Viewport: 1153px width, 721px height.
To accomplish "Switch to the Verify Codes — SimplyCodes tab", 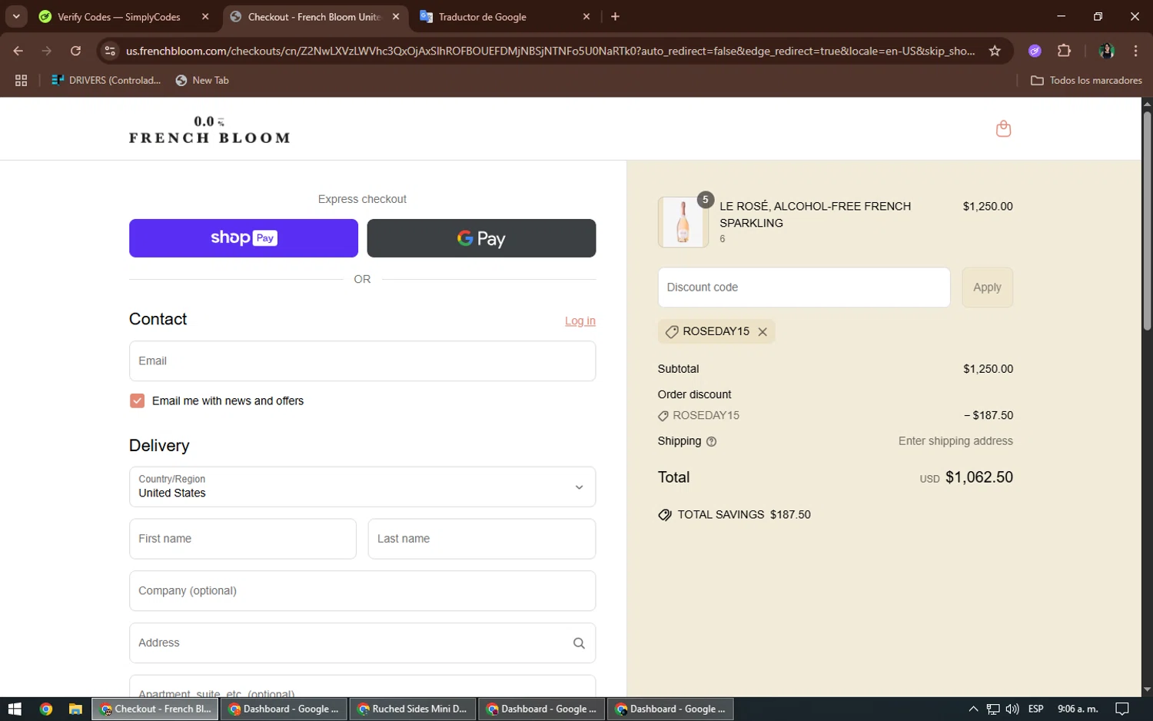I will (x=123, y=16).
